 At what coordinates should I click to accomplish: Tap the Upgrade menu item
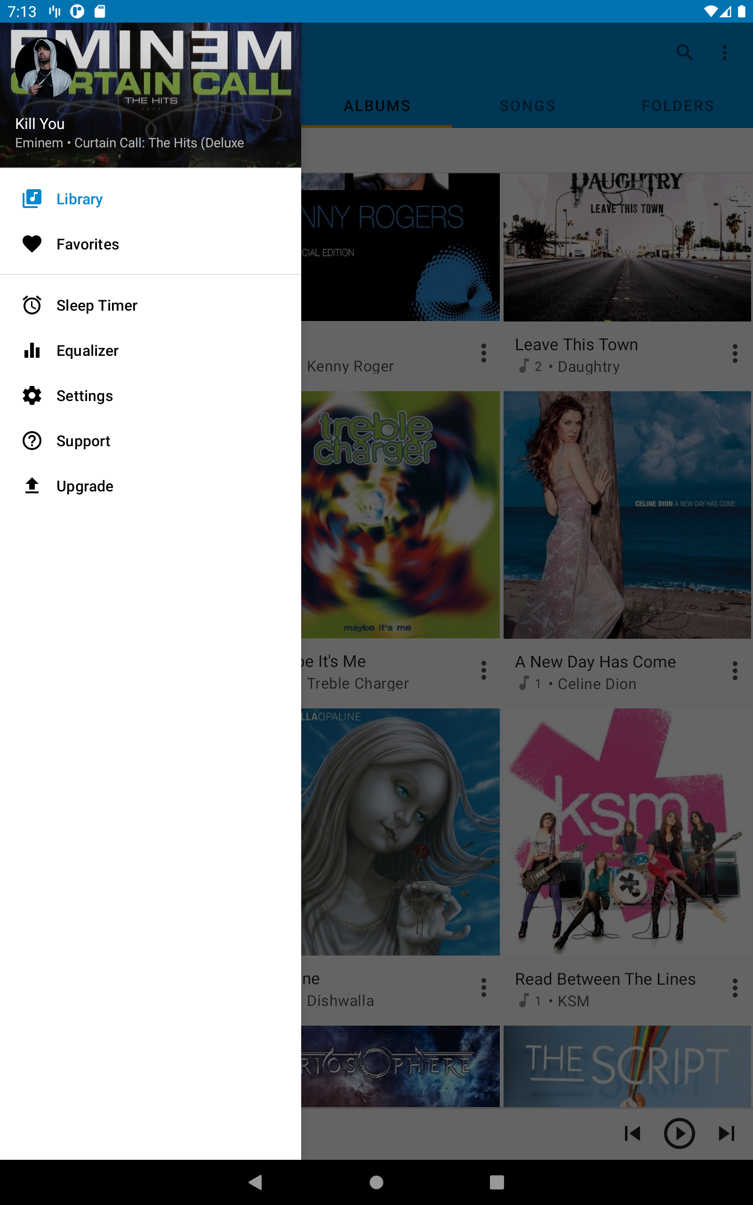(151, 486)
